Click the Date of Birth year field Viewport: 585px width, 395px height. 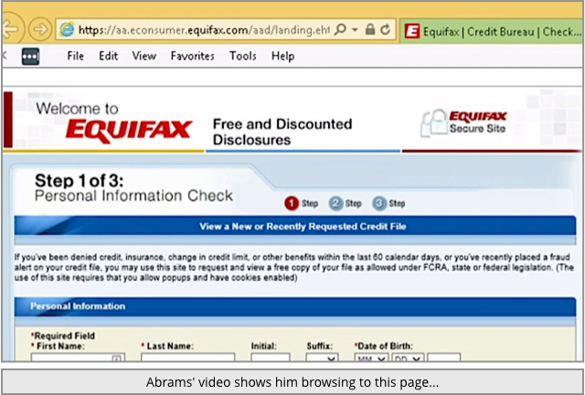pyautogui.click(x=443, y=358)
